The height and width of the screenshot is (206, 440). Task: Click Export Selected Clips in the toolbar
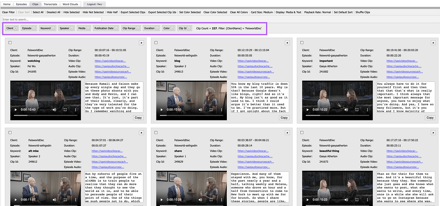[132, 12]
